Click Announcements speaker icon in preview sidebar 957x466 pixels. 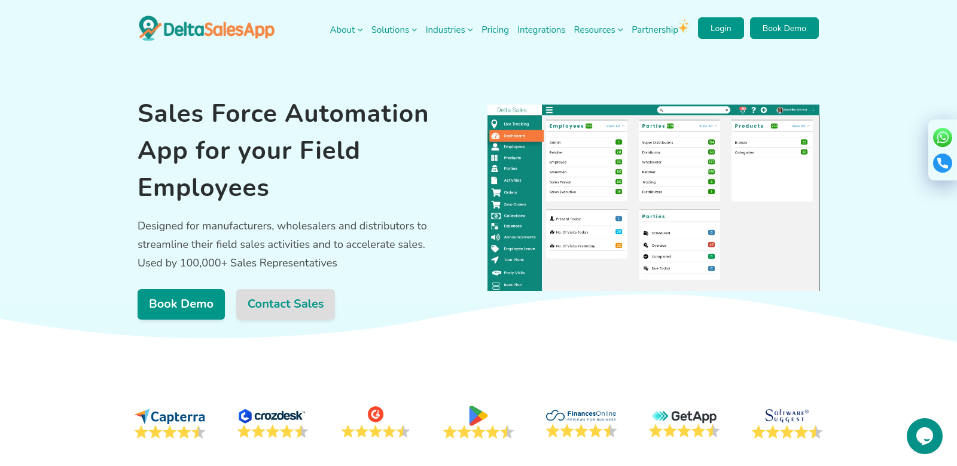(495, 237)
